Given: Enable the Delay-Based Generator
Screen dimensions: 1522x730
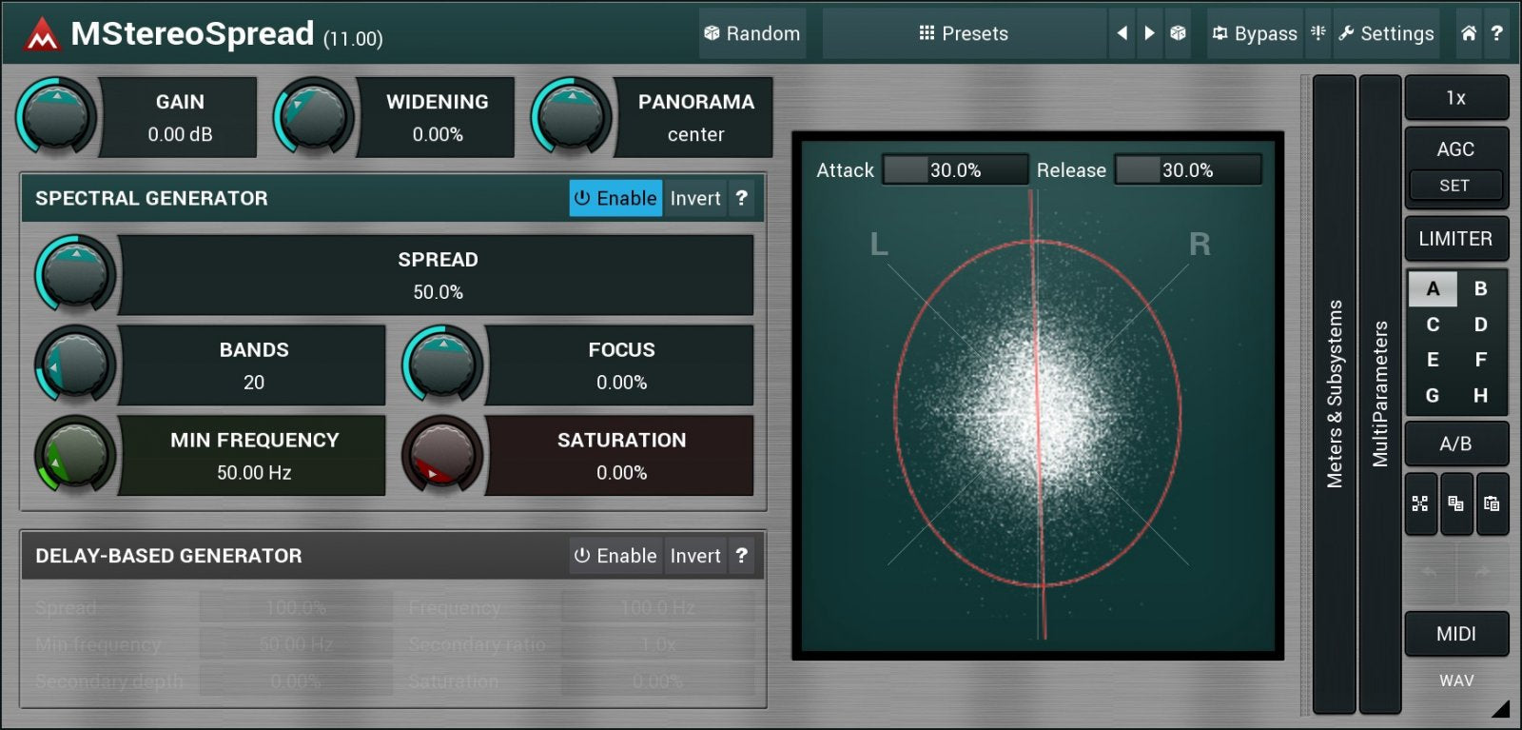Looking at the screenshot, I should [x=615, y=556].
